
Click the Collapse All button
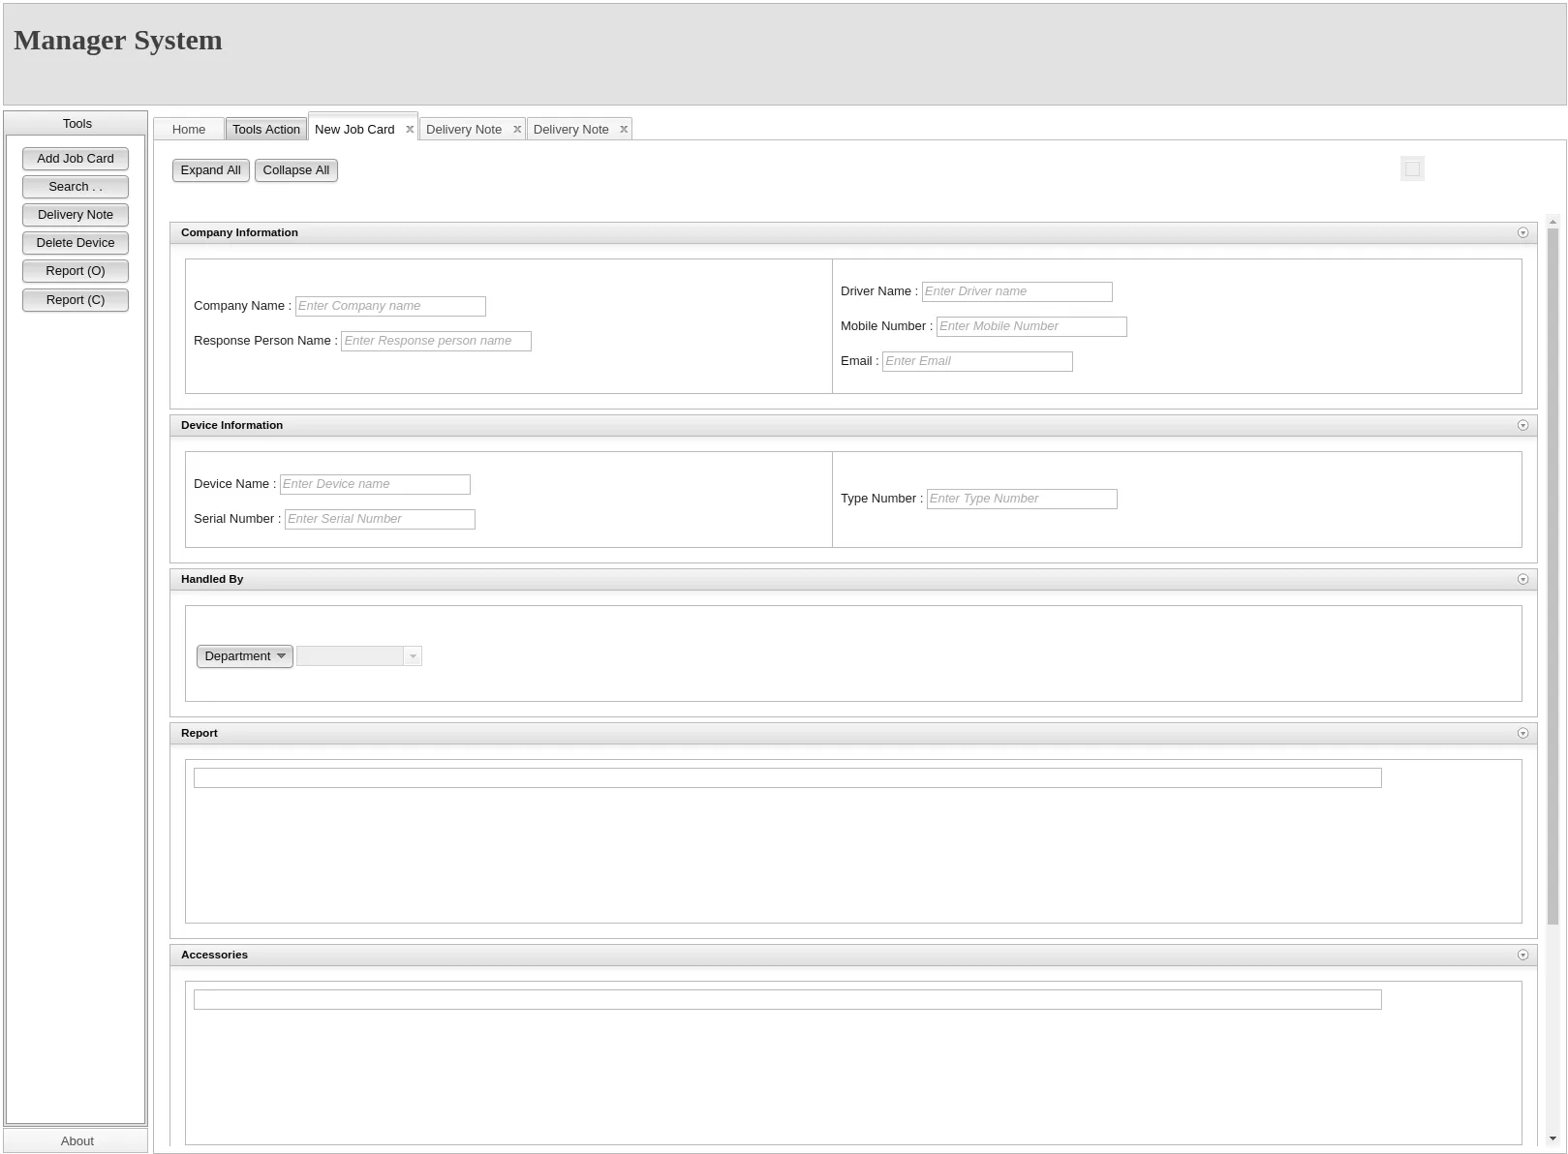[x=295, y=170]
